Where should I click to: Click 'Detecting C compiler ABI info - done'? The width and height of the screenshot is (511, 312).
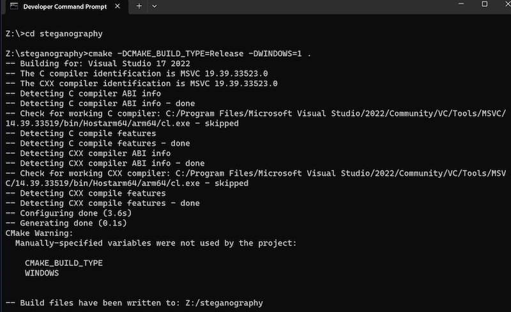[100, 104]
